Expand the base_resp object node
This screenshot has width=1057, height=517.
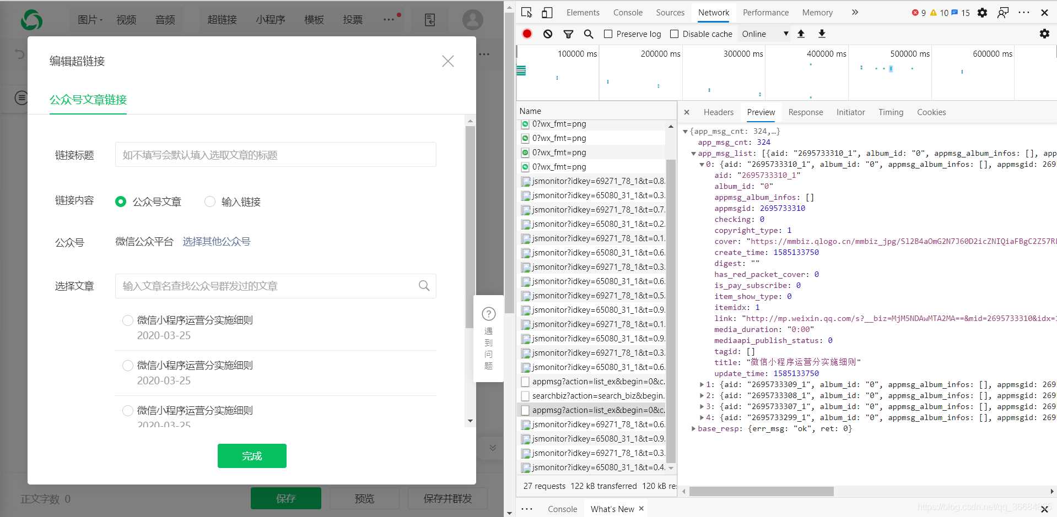pyautogui.click(x=694, y=429)
